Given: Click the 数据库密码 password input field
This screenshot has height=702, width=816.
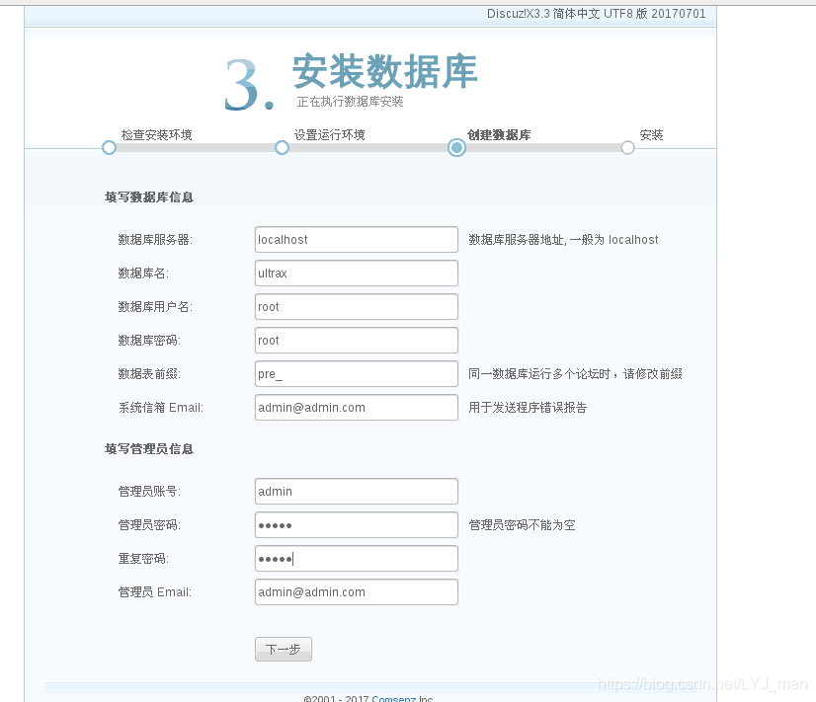Looking at the screenshot, I should [x=356, y=340].
